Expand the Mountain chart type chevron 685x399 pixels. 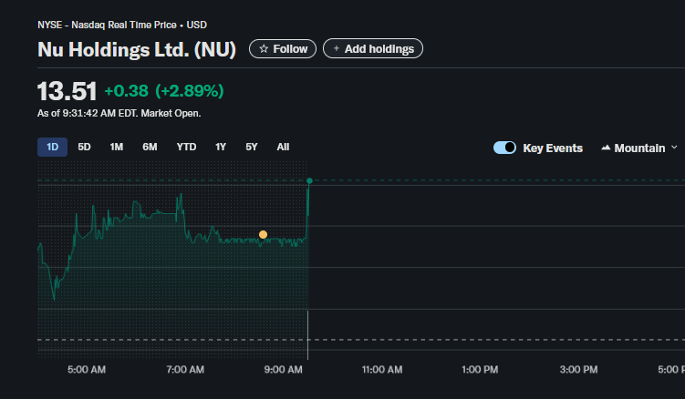674,148
